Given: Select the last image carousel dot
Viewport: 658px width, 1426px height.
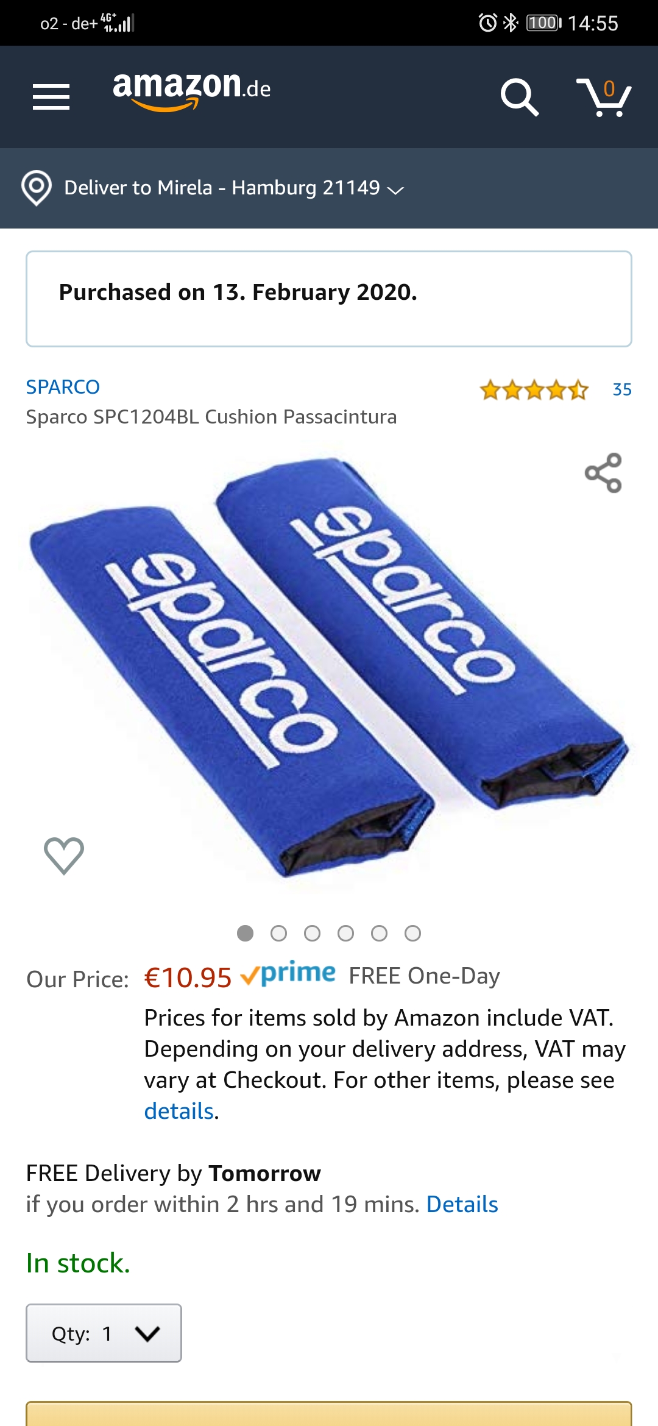Looking at the screenshot, I should tap(412, 934).
